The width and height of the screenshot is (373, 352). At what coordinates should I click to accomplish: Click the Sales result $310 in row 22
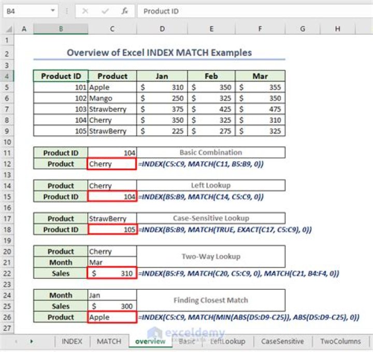112,273
